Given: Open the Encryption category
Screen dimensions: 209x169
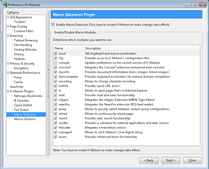Looking at the screenshot, I should (21, 68).
